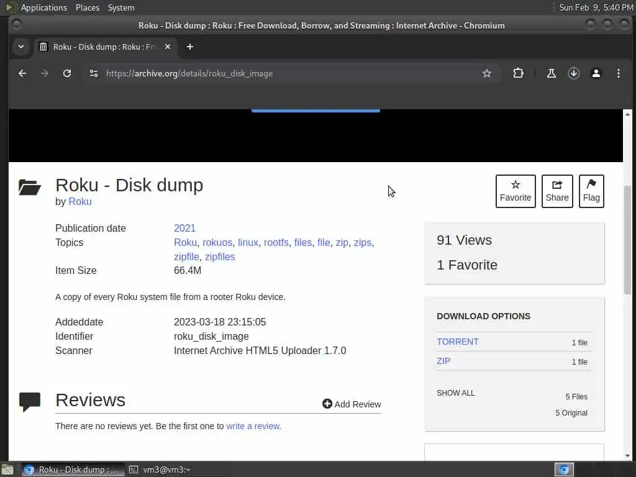Click SHOW ALL download files
636x477 pixels.
(x=455, y=393)
